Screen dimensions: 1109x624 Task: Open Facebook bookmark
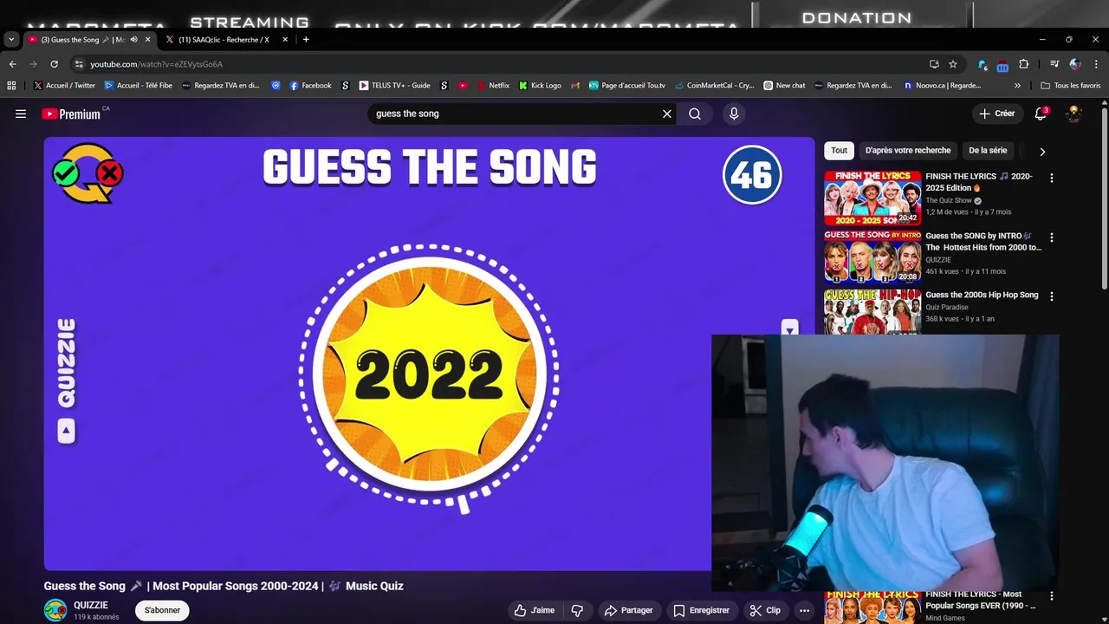(310, 85)
